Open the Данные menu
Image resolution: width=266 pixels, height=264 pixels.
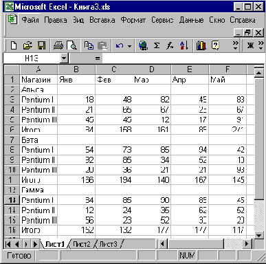[x=191, y=20]
